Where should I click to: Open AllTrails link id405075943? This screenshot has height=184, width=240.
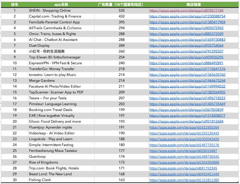click(186, 28)
